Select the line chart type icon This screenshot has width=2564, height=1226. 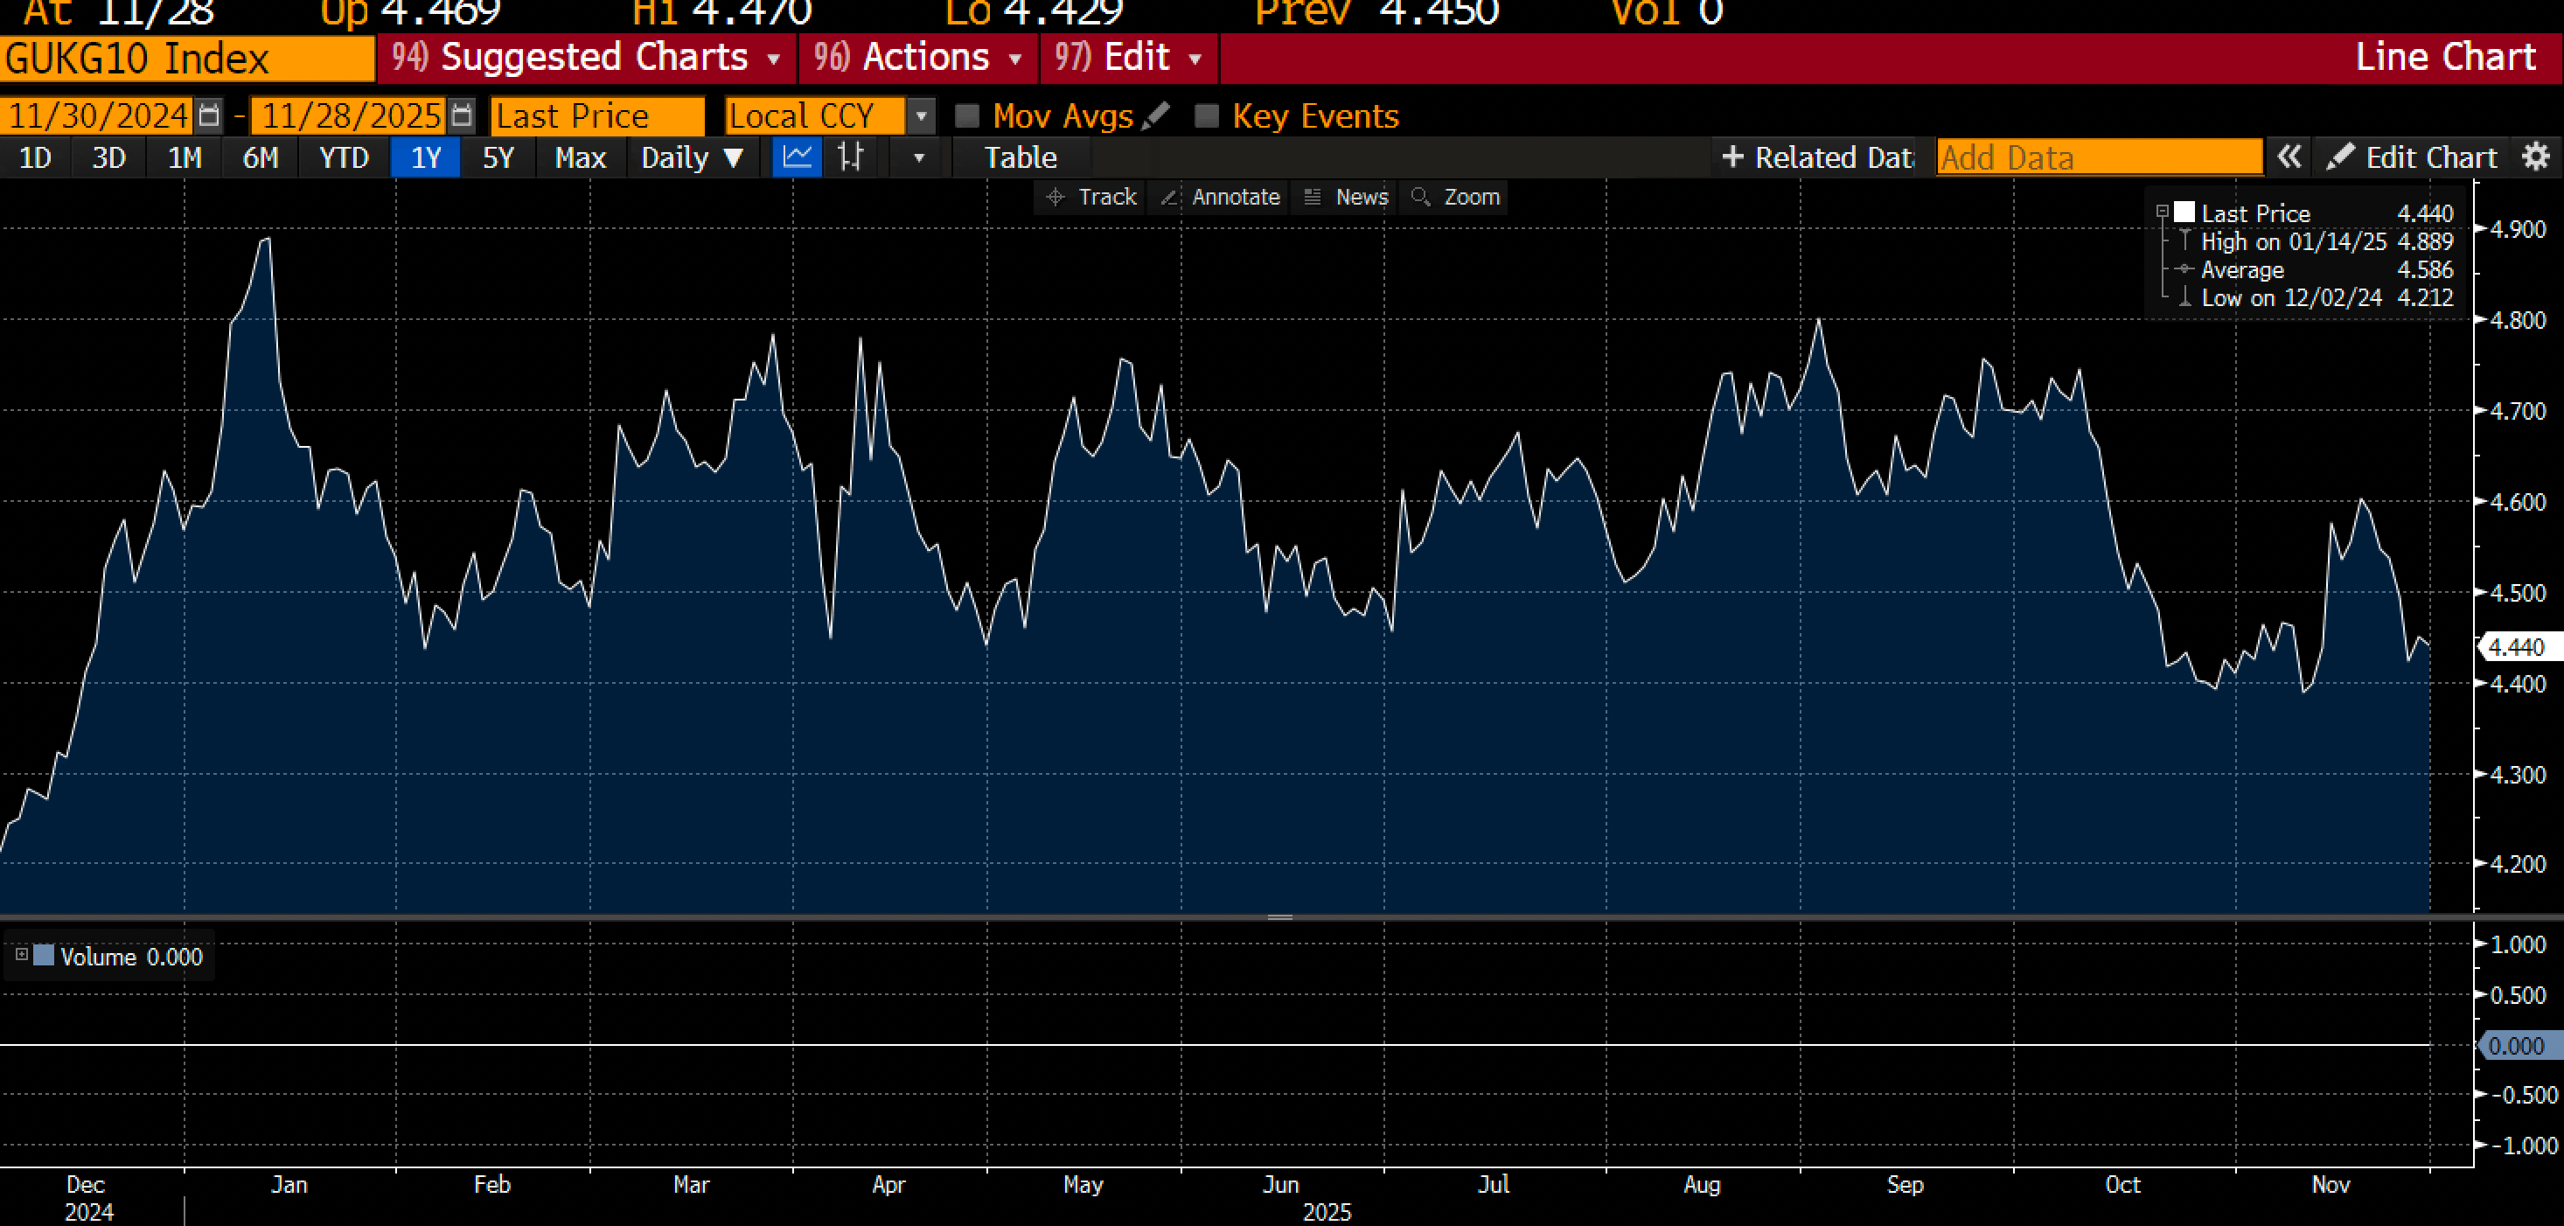point(798,157)
